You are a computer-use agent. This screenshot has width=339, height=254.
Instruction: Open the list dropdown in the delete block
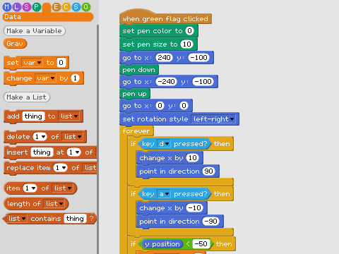coord(73,137)
